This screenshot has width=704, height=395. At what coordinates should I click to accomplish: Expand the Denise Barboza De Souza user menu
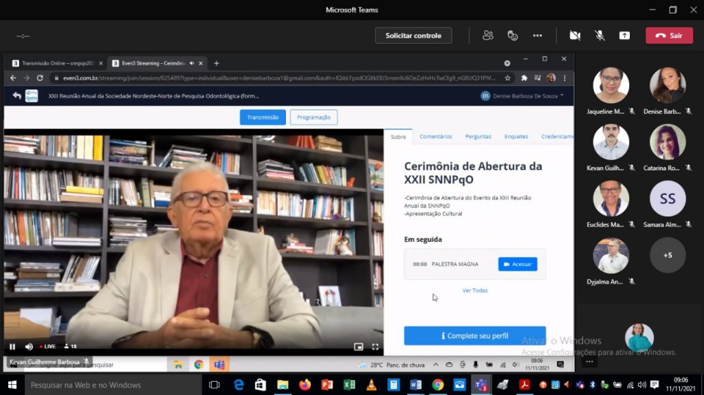[522, 95]
